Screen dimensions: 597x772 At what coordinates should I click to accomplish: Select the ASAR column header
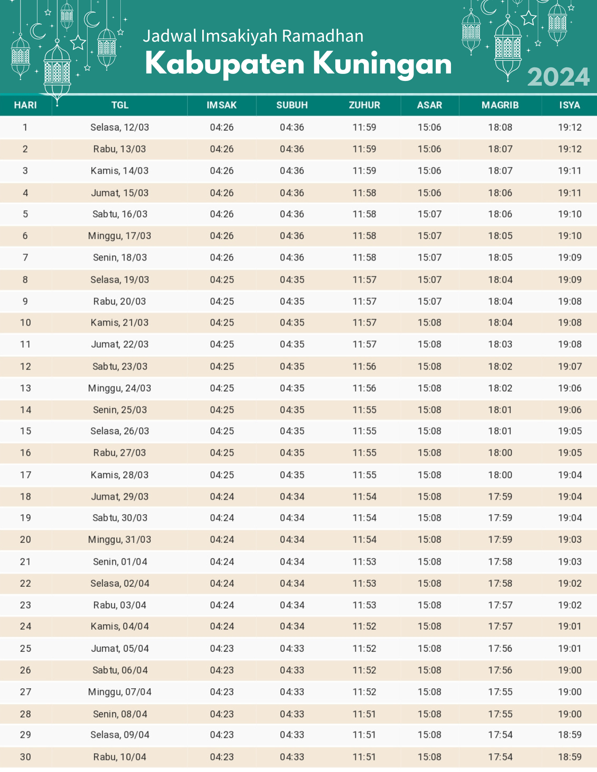[430, 105]
